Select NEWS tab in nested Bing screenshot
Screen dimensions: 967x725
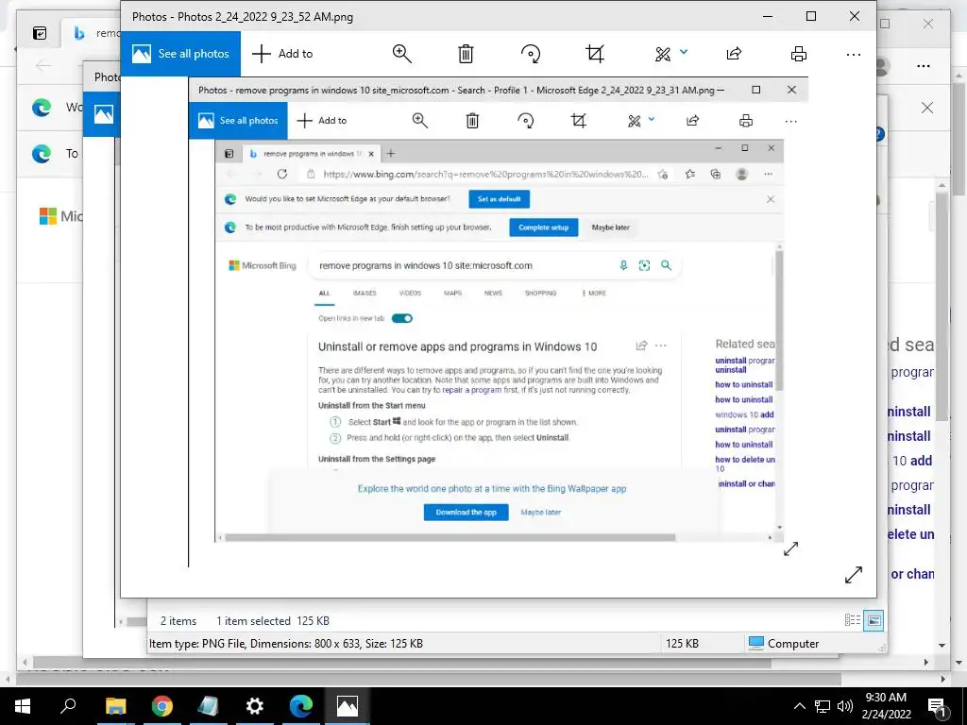493,294
